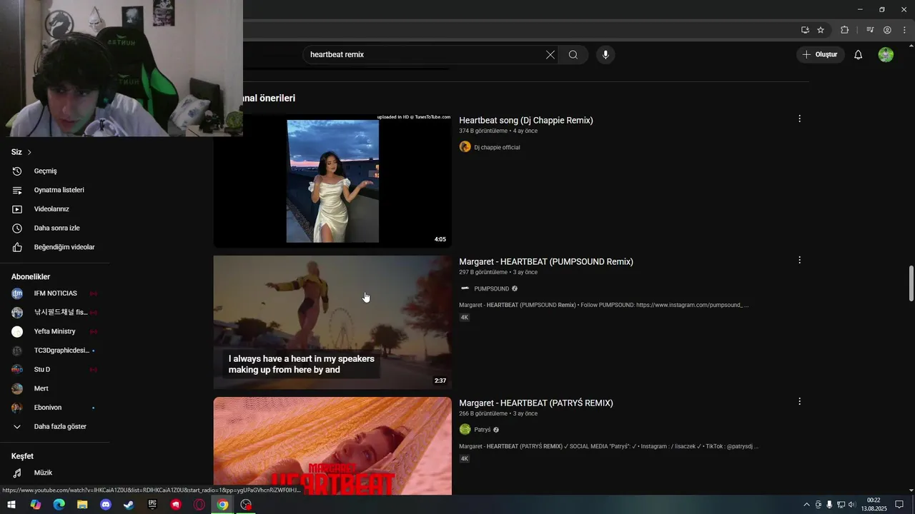Viewport: 915px width, 514px height.
Task: Install app icon in address bar
Action: pyautogui.click(x=805, y=30)
